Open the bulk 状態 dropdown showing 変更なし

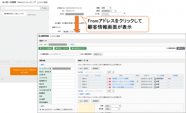tap(113, 106)
